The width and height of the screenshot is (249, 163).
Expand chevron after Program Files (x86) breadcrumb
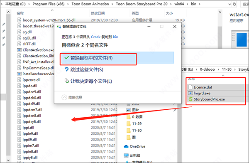click(x=68, y=4)
